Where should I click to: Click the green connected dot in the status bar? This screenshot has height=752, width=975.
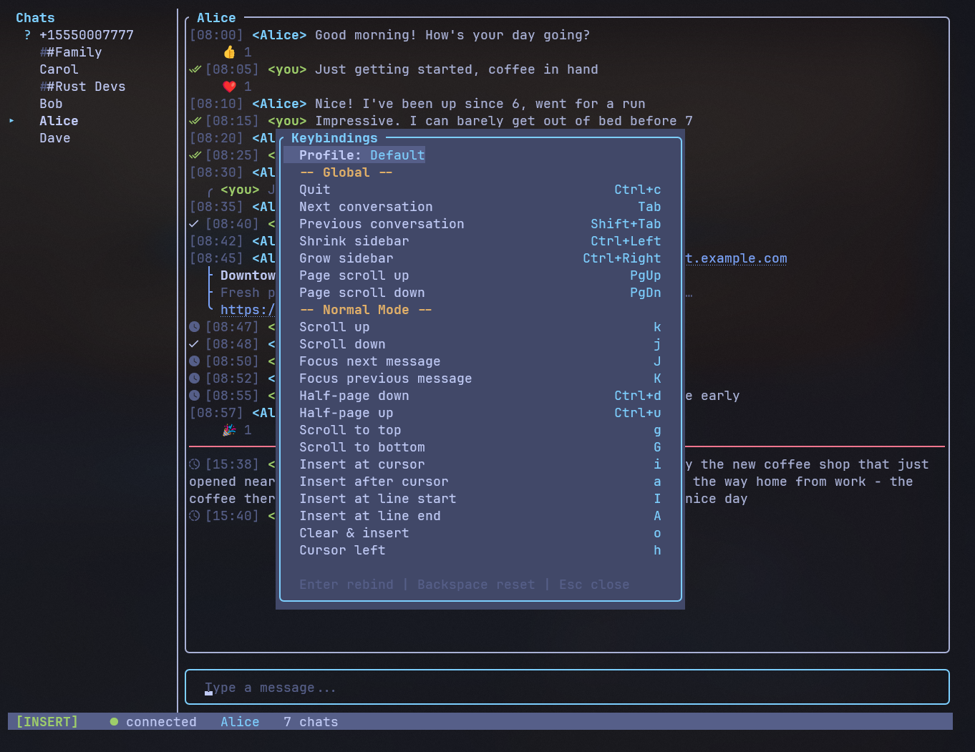pyautogui.click(x=114, y=721)
